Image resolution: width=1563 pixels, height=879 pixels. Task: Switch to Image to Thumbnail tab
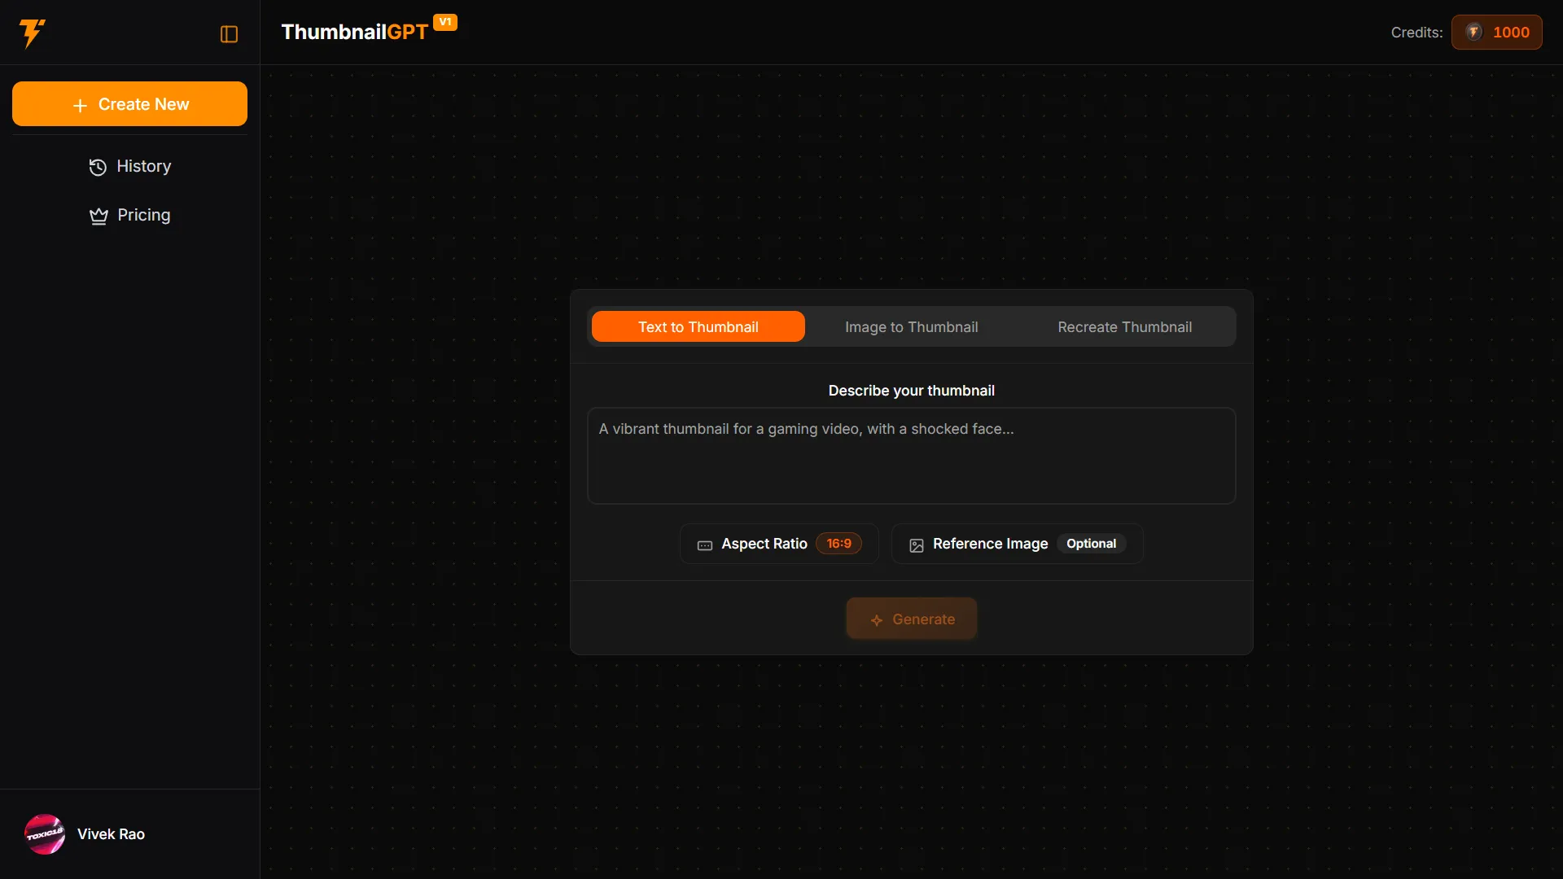(911, 327)
